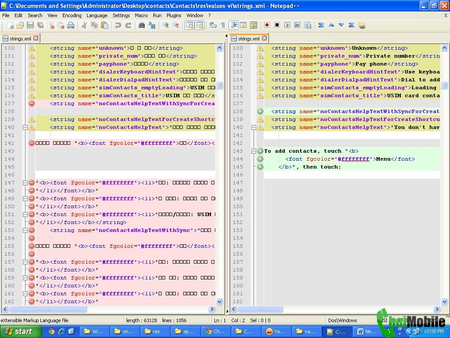The image size is (450, 338).
Task: Click the Close All toolbar icon
Action: coord(61,26)
